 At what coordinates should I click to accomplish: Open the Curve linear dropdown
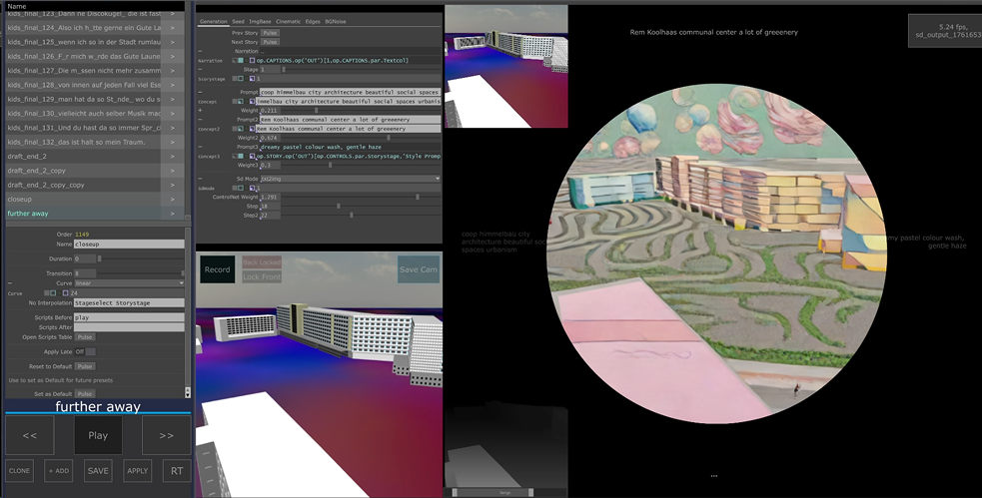point(129,283)
